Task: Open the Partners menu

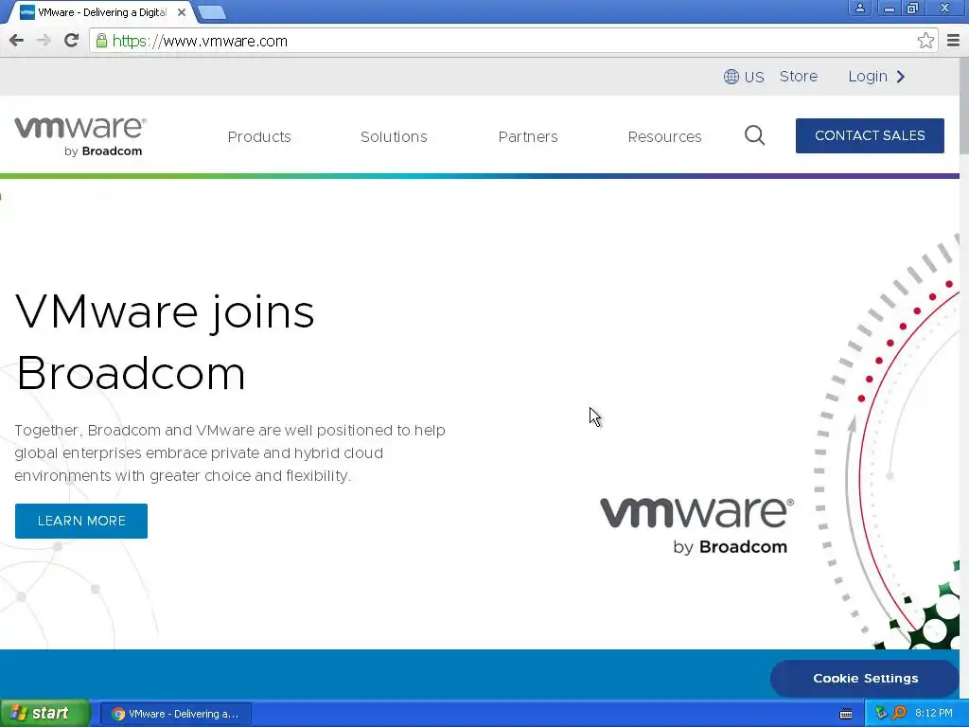Action: pyautogui.click(x=528, y=136)
